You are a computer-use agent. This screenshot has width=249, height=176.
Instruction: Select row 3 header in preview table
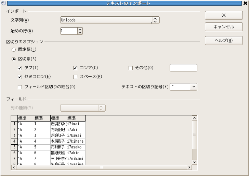click(x=14, y=135)
